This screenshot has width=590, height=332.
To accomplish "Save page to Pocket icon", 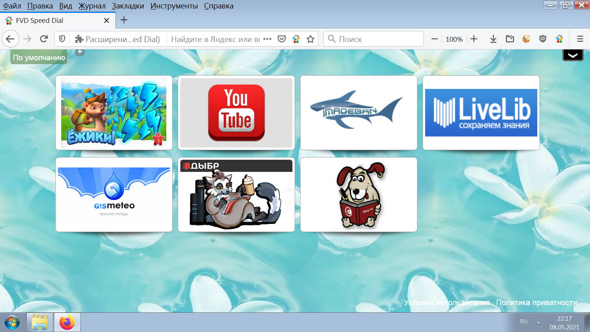I will [282, 39].
